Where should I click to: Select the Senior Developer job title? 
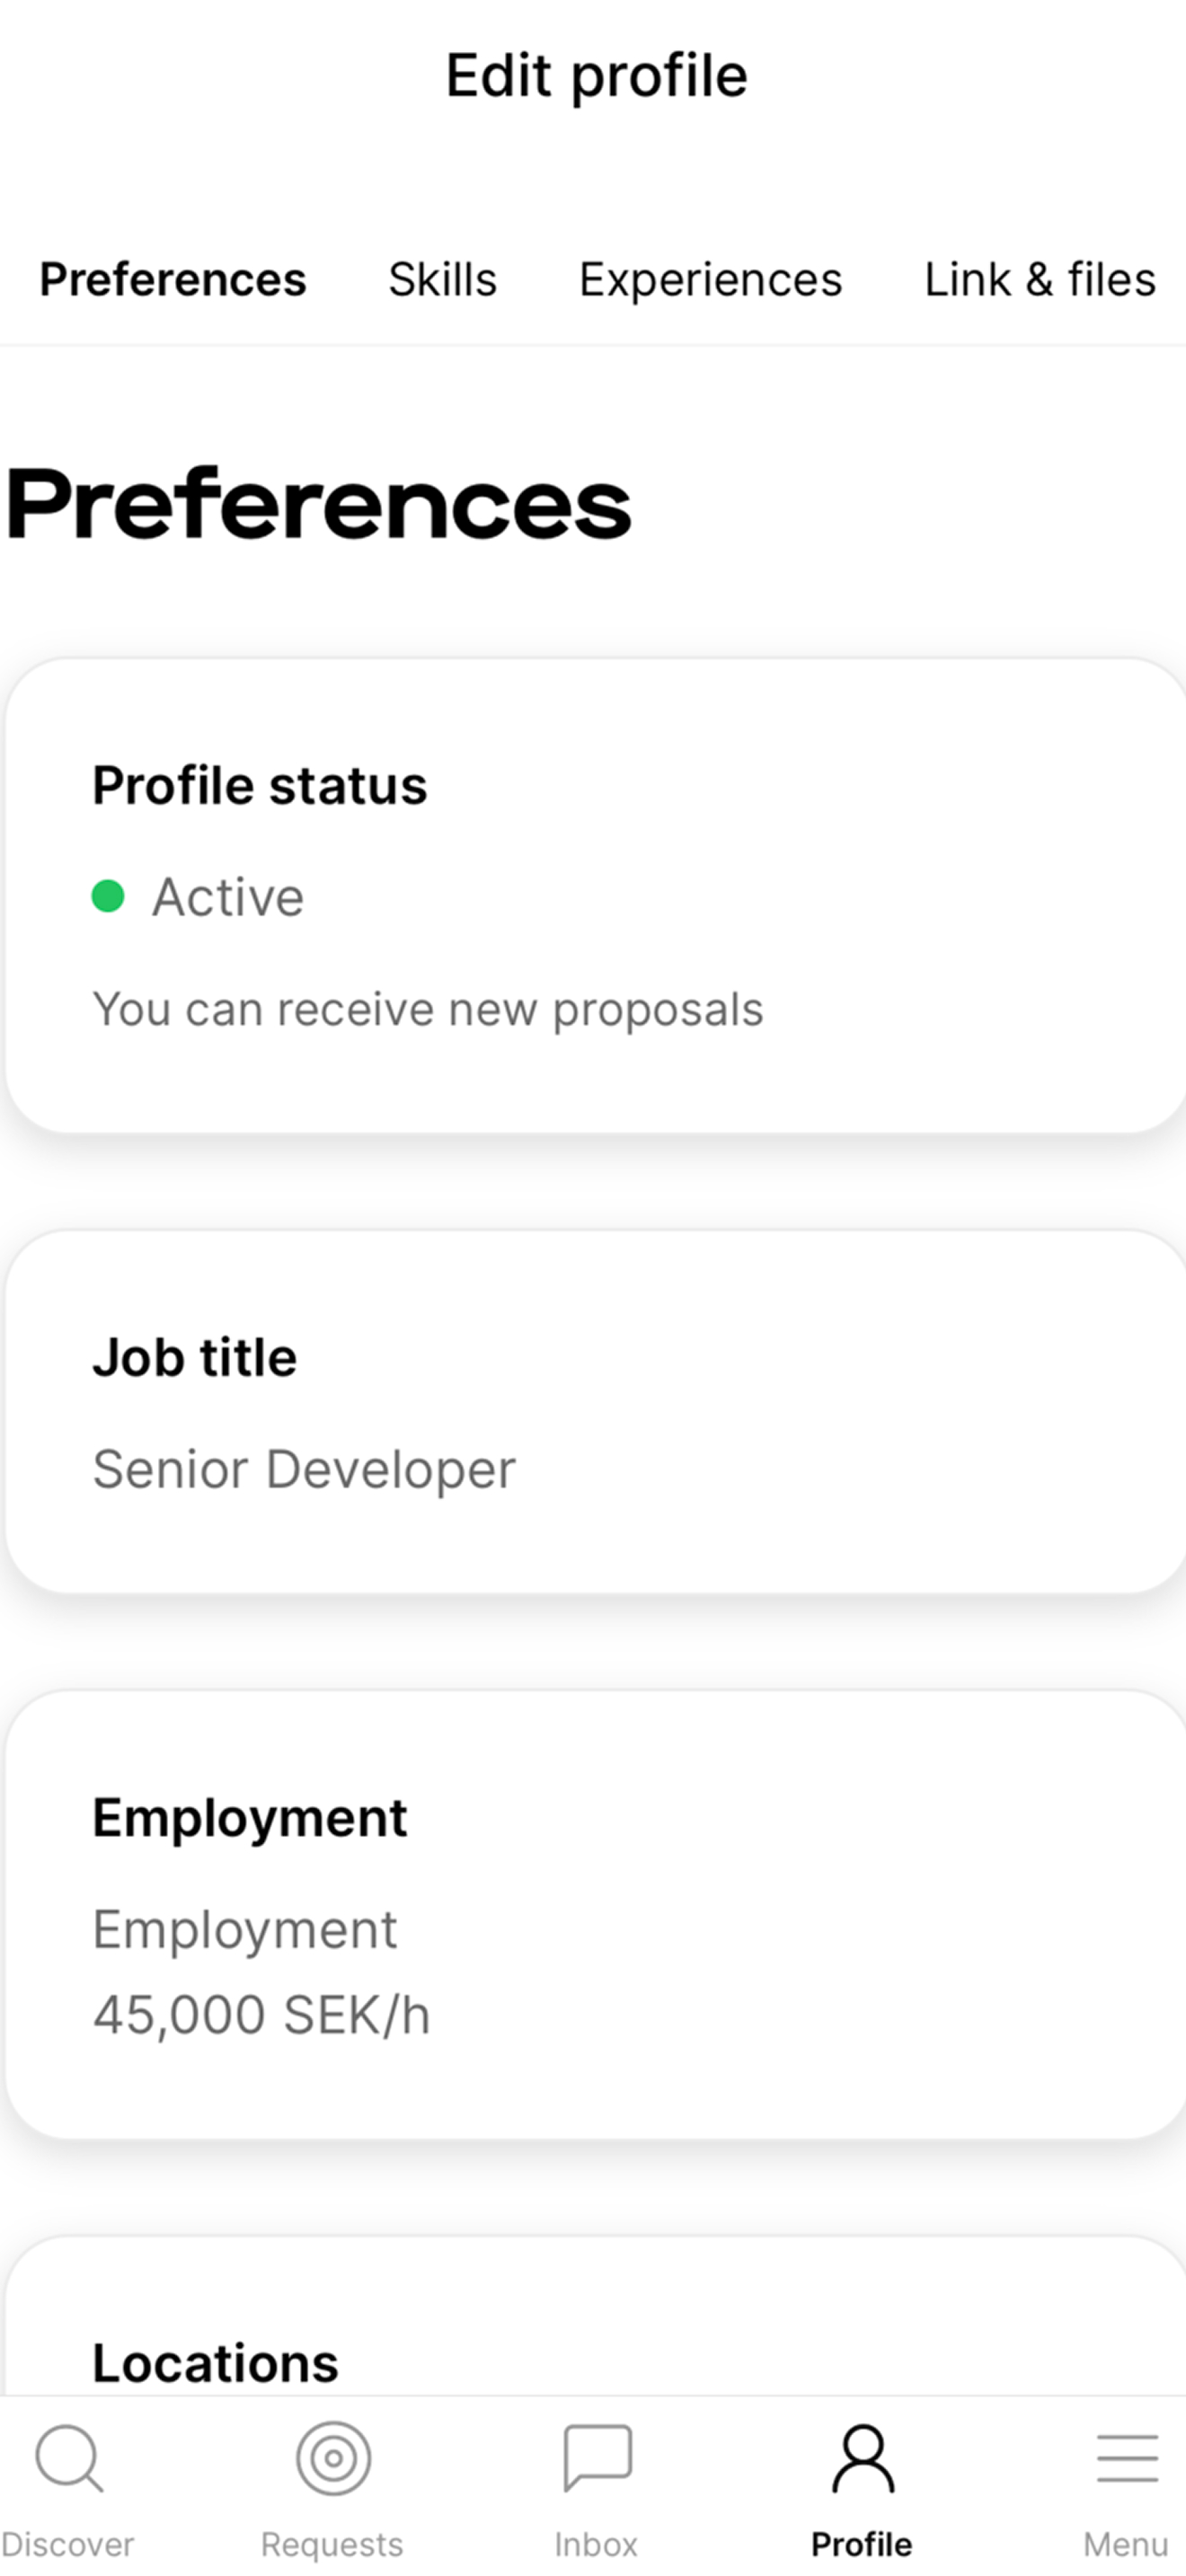click(x=304, y=1469)
